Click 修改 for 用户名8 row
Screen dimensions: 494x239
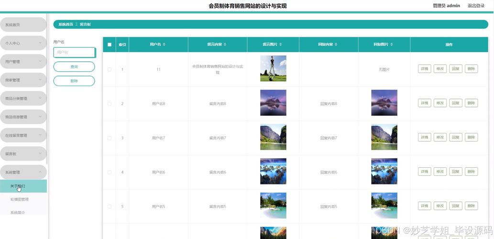pyautogui.click(x=440, y=103)
